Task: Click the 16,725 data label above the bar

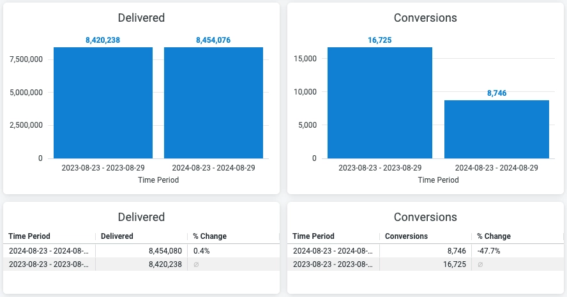Action: coord(380,40)
